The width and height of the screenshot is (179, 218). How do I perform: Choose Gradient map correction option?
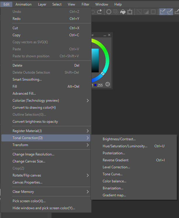pyautogui.click(x=114, y=195)
